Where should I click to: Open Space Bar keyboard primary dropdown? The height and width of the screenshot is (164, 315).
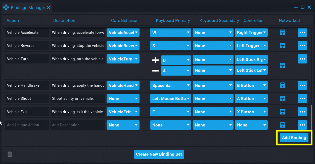pos(171,85)
